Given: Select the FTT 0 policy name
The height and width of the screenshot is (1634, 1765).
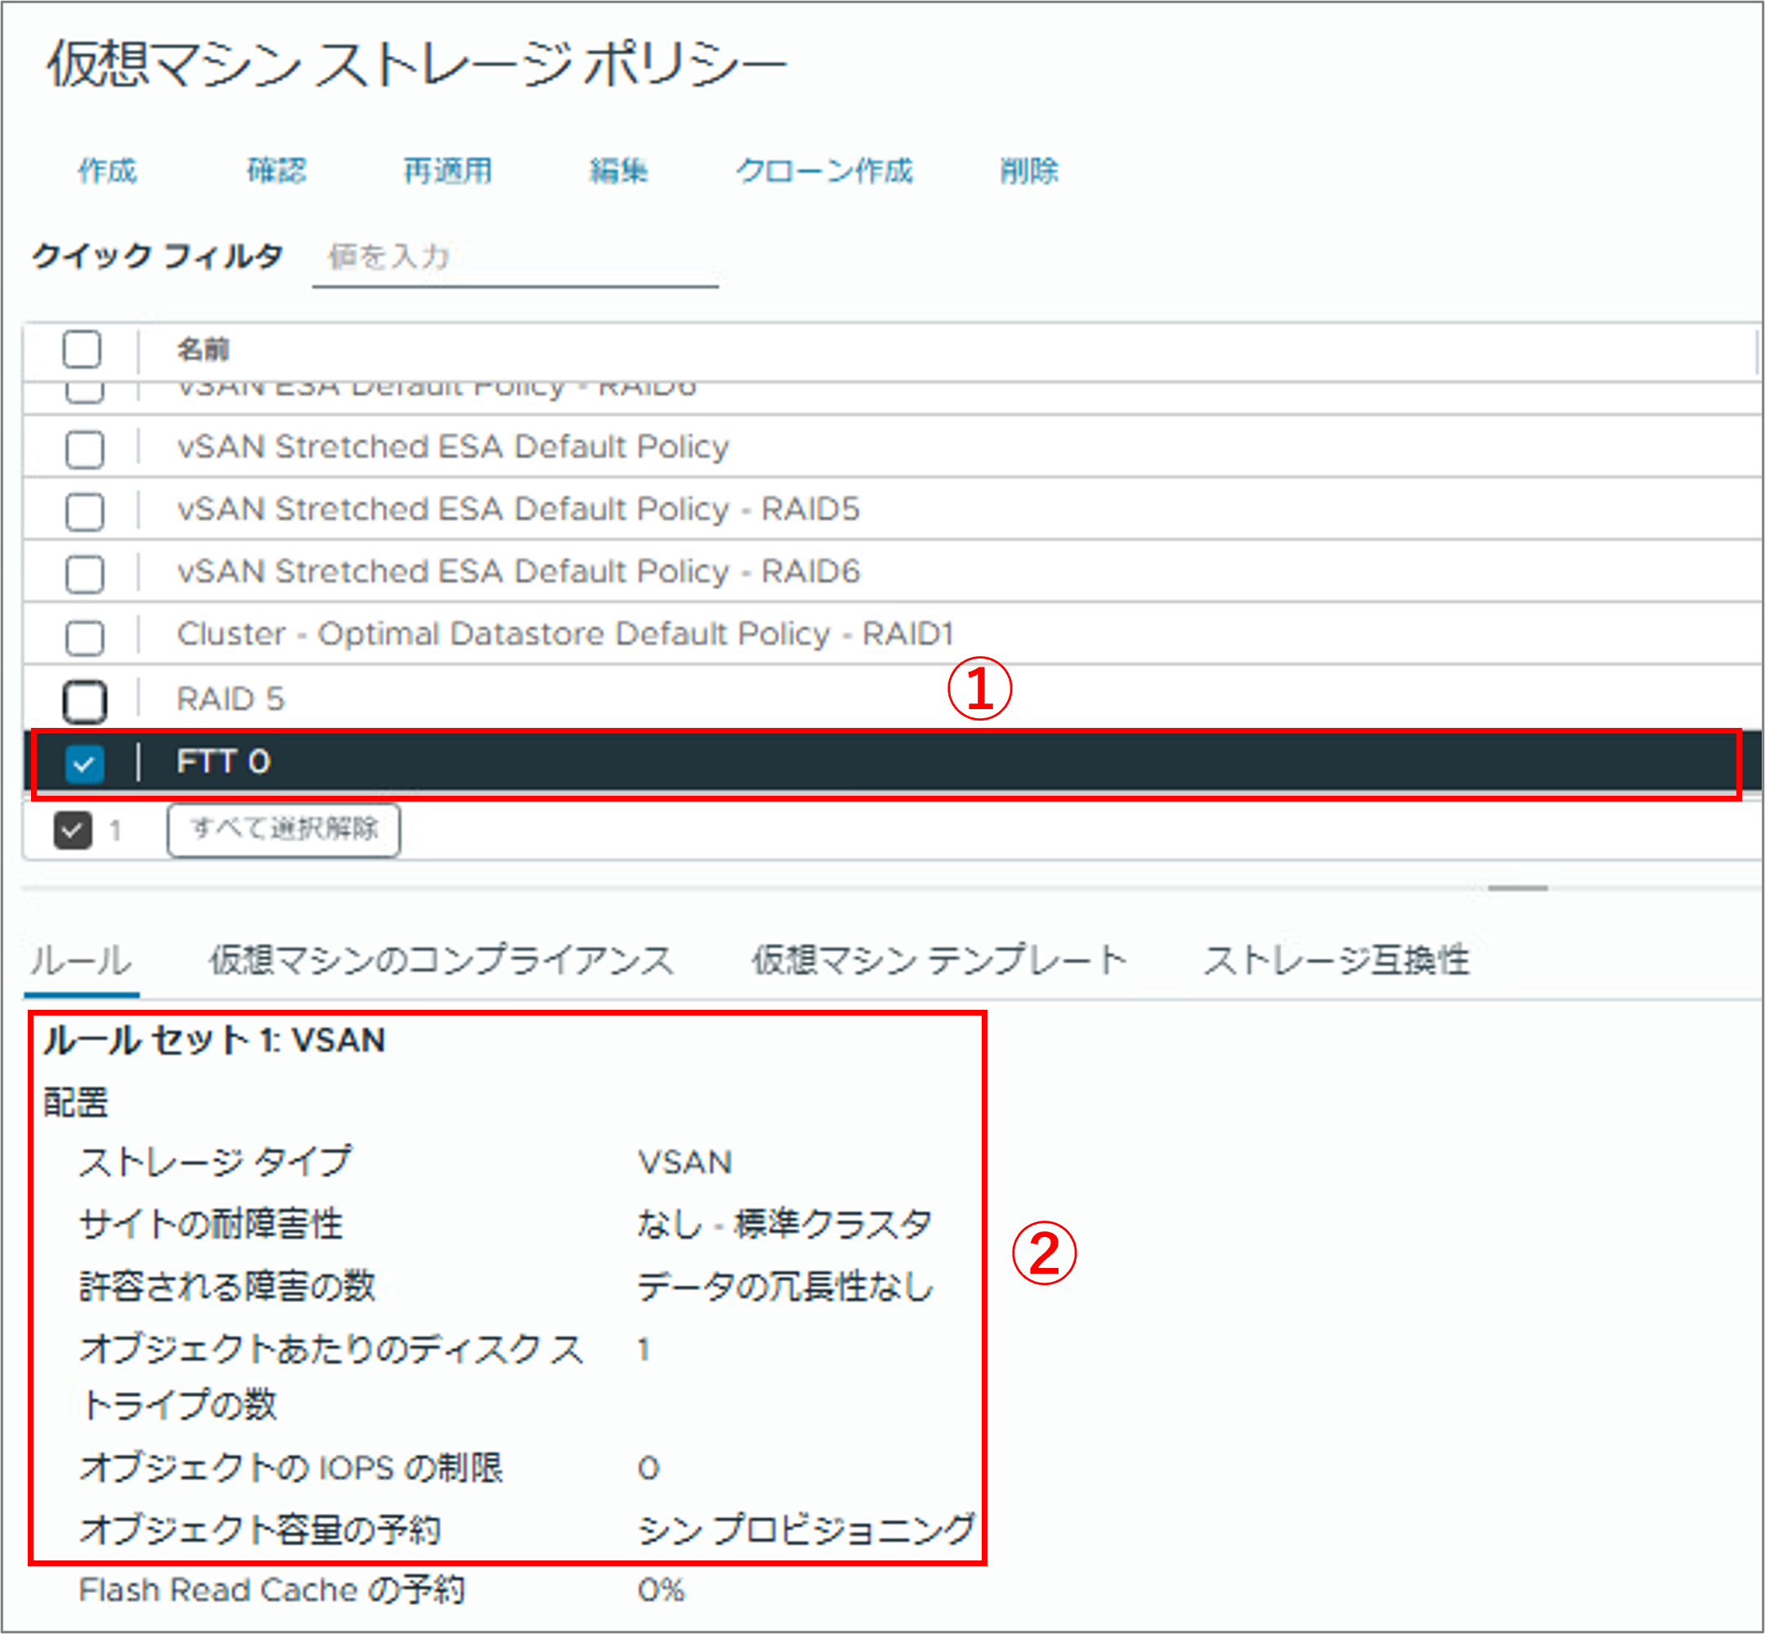Looking at the screenshot, I should point(223,761).
